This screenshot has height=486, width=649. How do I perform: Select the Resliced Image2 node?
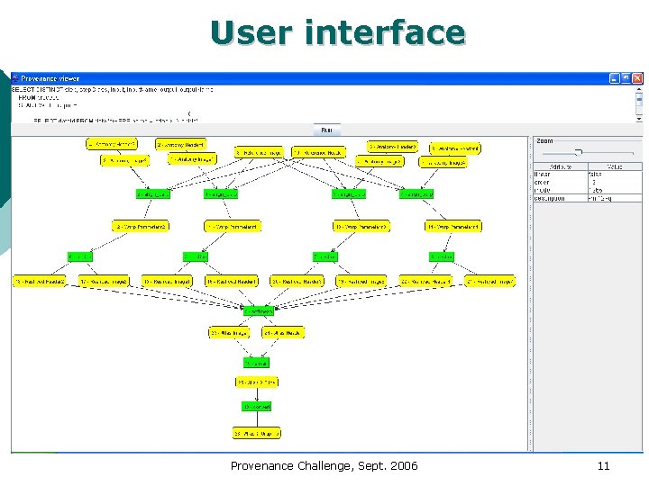104,282
